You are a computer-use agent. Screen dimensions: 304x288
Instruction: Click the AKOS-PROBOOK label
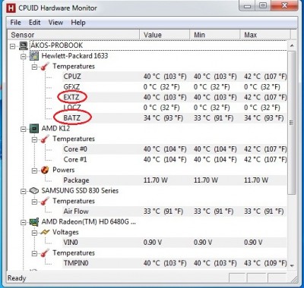pos(56,45)
